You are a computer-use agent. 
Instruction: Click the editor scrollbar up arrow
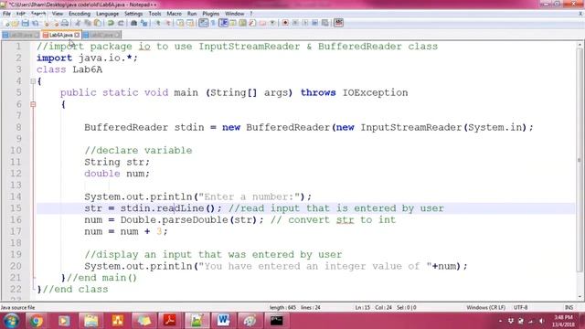[580, 45]
